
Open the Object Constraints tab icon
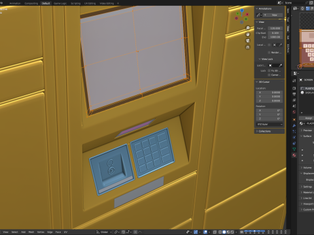pyautogui.click(x=294, y=143)
